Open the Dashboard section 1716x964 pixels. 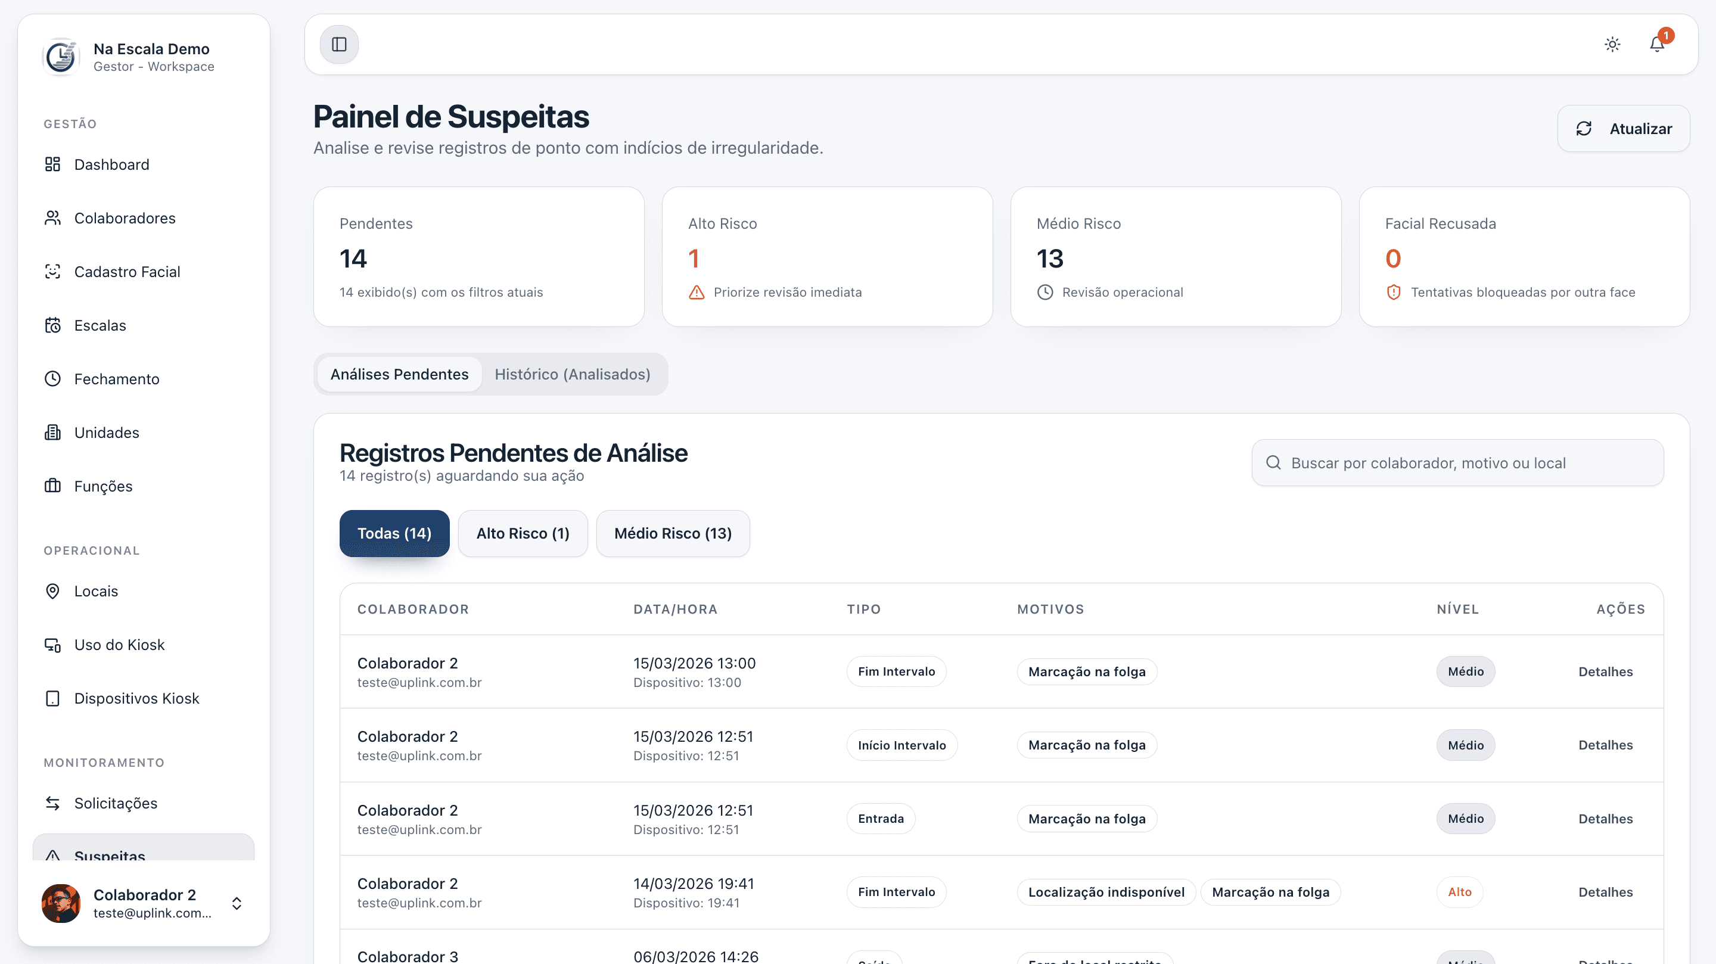pyautogui.click(x=112, y=164)
